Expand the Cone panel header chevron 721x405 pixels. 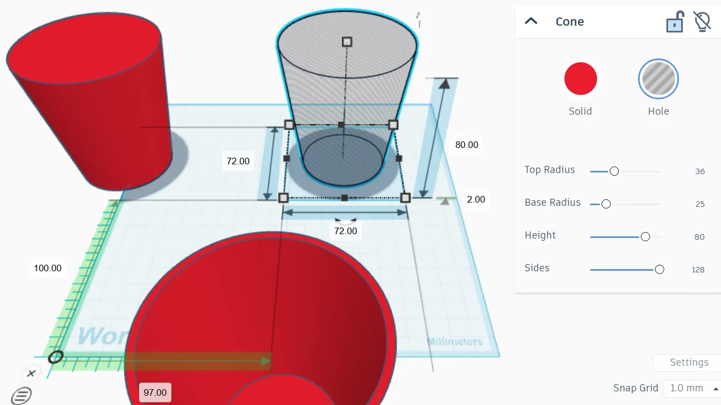click(x=531, y=21)
